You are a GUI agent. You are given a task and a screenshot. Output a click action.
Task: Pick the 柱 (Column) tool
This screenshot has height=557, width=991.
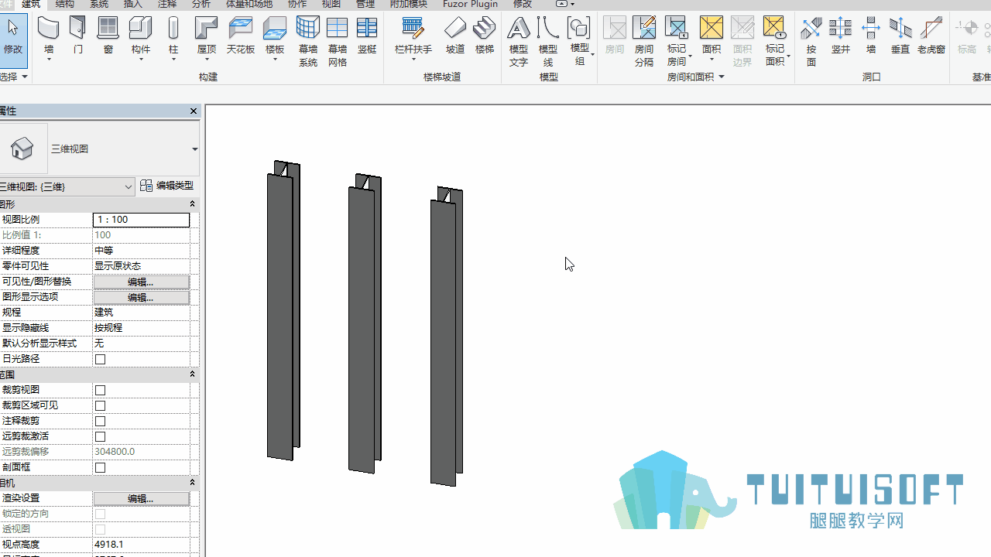[173, 37]
